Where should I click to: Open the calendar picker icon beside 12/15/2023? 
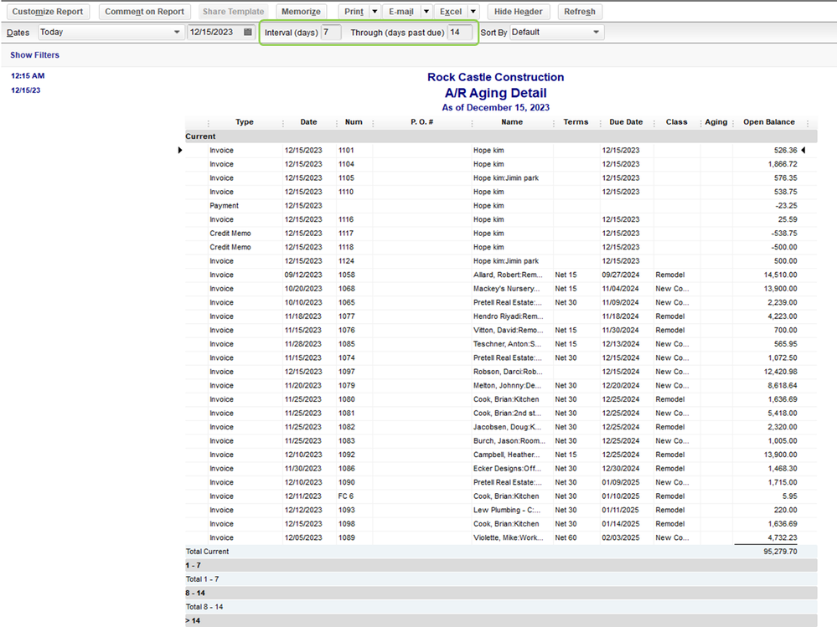[x=248, y=32]
